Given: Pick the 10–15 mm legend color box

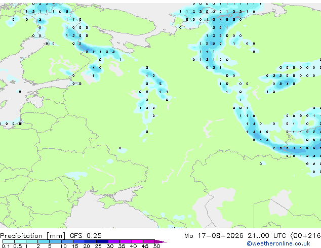Looking at the screenshot, I should pyautogui.click(x=67, y=241).
